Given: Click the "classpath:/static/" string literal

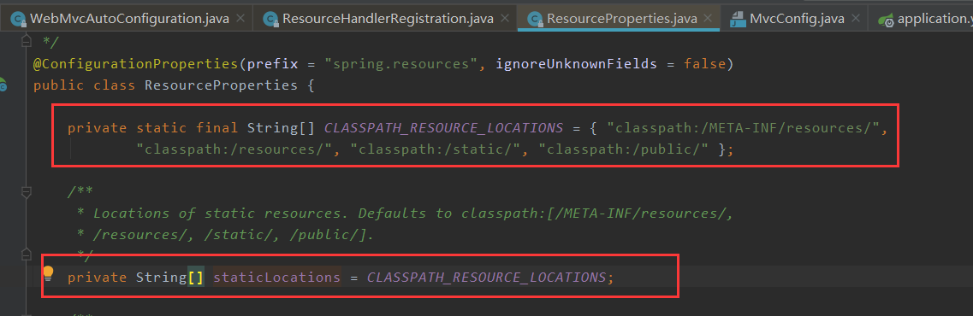Looking at the screenshot, I should coord(436,149).
